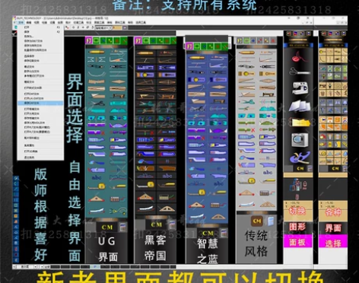Click the CM button in the gray traditional panel
Image resolution: width=359 pixels, height=283 pixels.
pos(257,221)
